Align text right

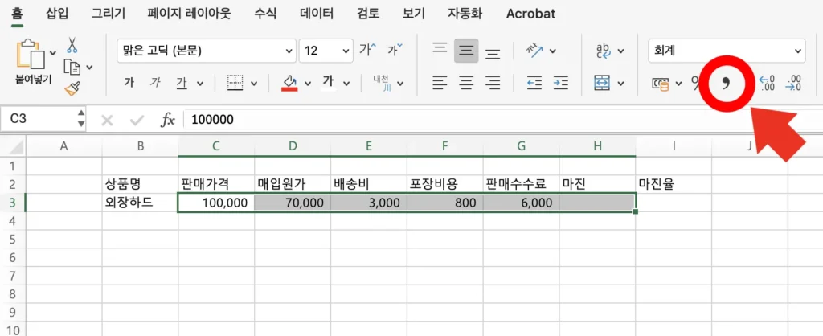(x=493, y=83)
